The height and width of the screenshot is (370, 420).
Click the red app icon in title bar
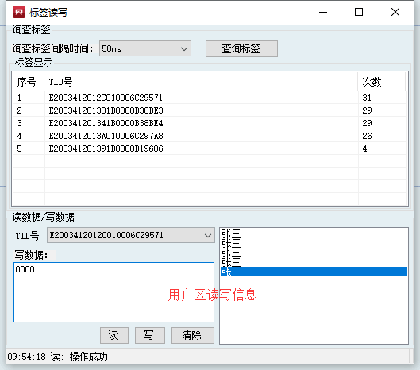click(x=19, y=12)
